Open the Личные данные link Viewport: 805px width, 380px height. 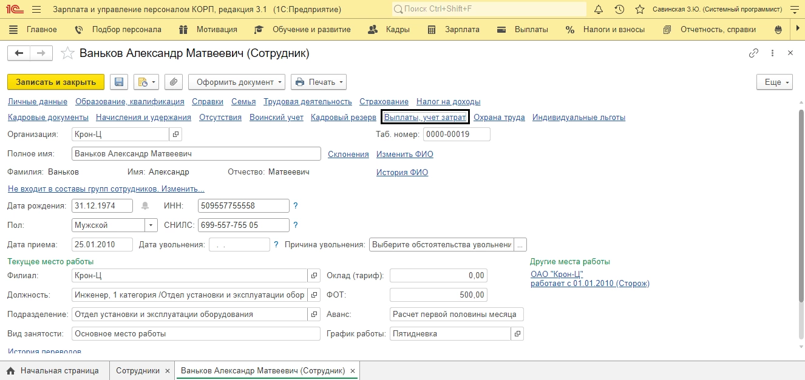[x=38, y=101]
